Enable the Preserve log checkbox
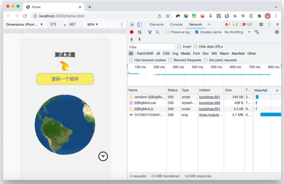This screenshot has height=184, width=284. click(x=168, y=32)
